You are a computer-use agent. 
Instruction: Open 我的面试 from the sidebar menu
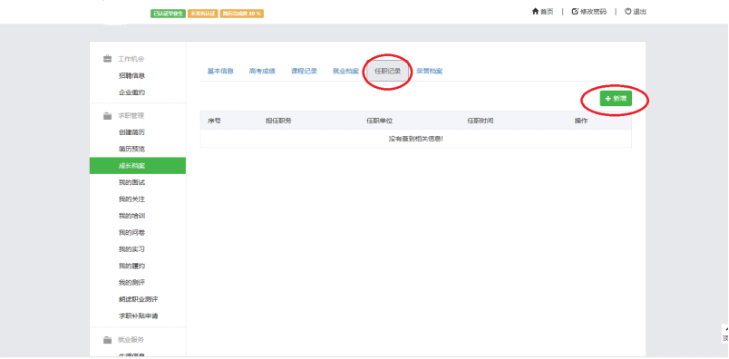coord(131,182)
